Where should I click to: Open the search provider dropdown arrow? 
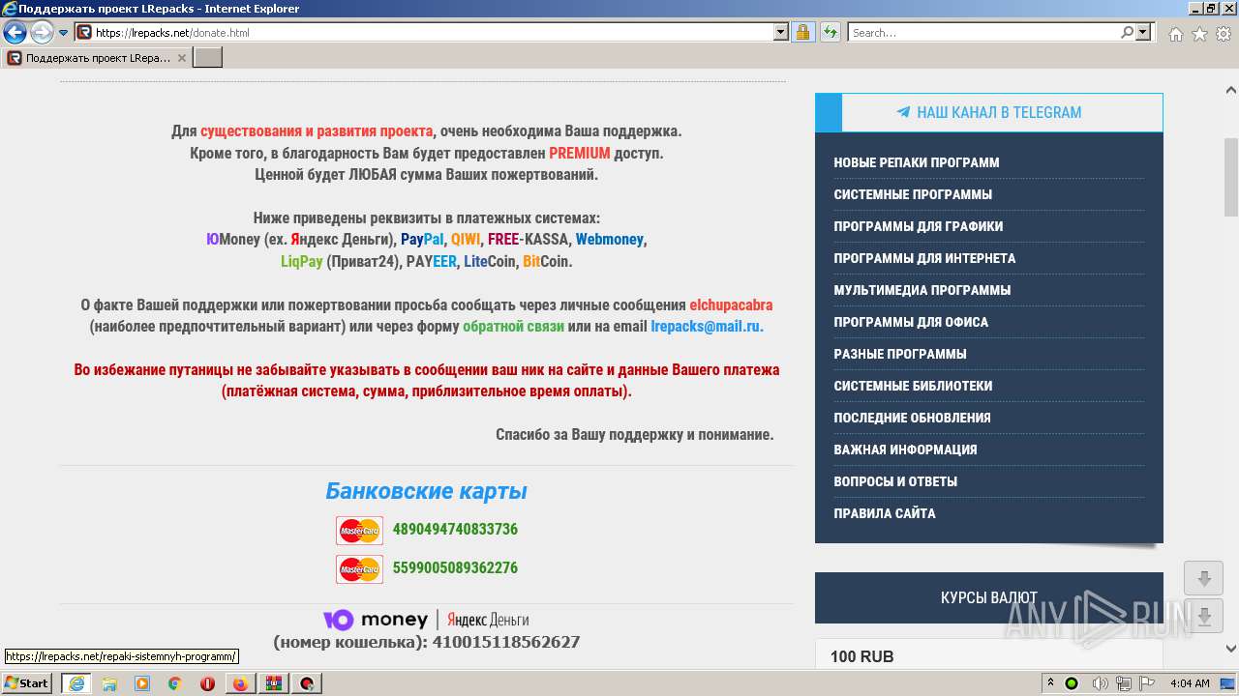click(x=1143, y=32)
